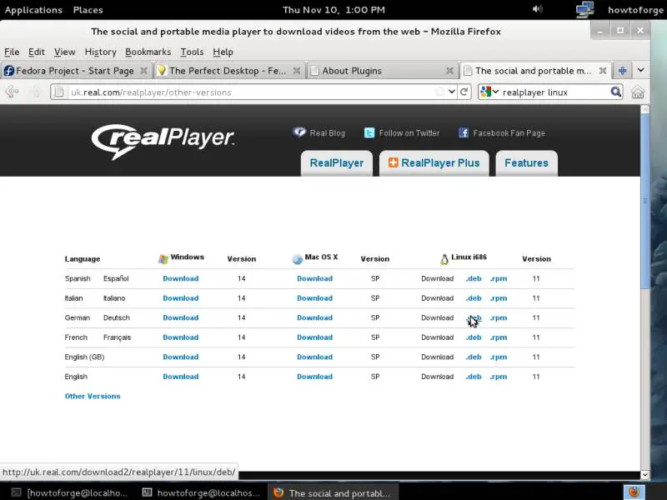Click the search magnifier icon
Viewport: 667px width, 500px height.
[615, 92]
